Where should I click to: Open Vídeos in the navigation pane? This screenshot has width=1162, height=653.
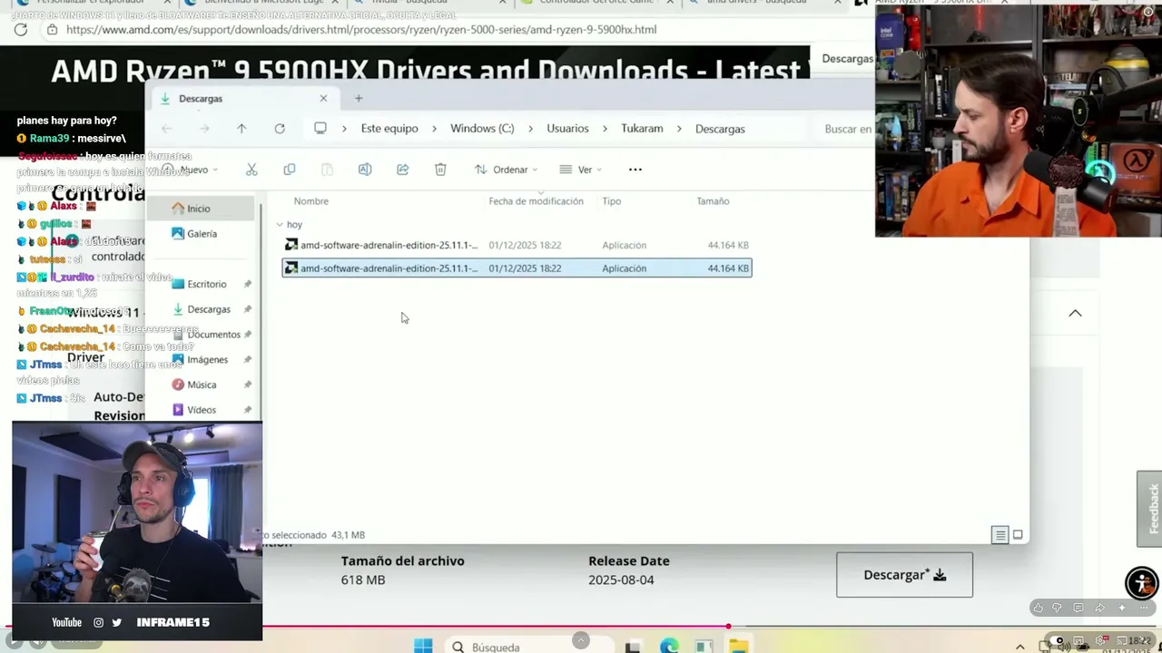click(202, 410)
